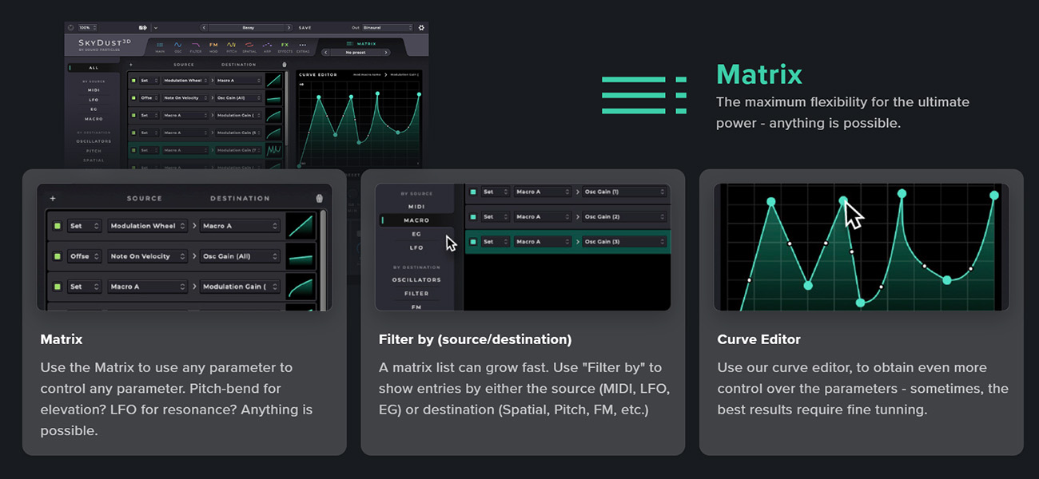
Task: Open the Set mode dropdown in the Osc Gain (1) row
Action: click(495, 192)
